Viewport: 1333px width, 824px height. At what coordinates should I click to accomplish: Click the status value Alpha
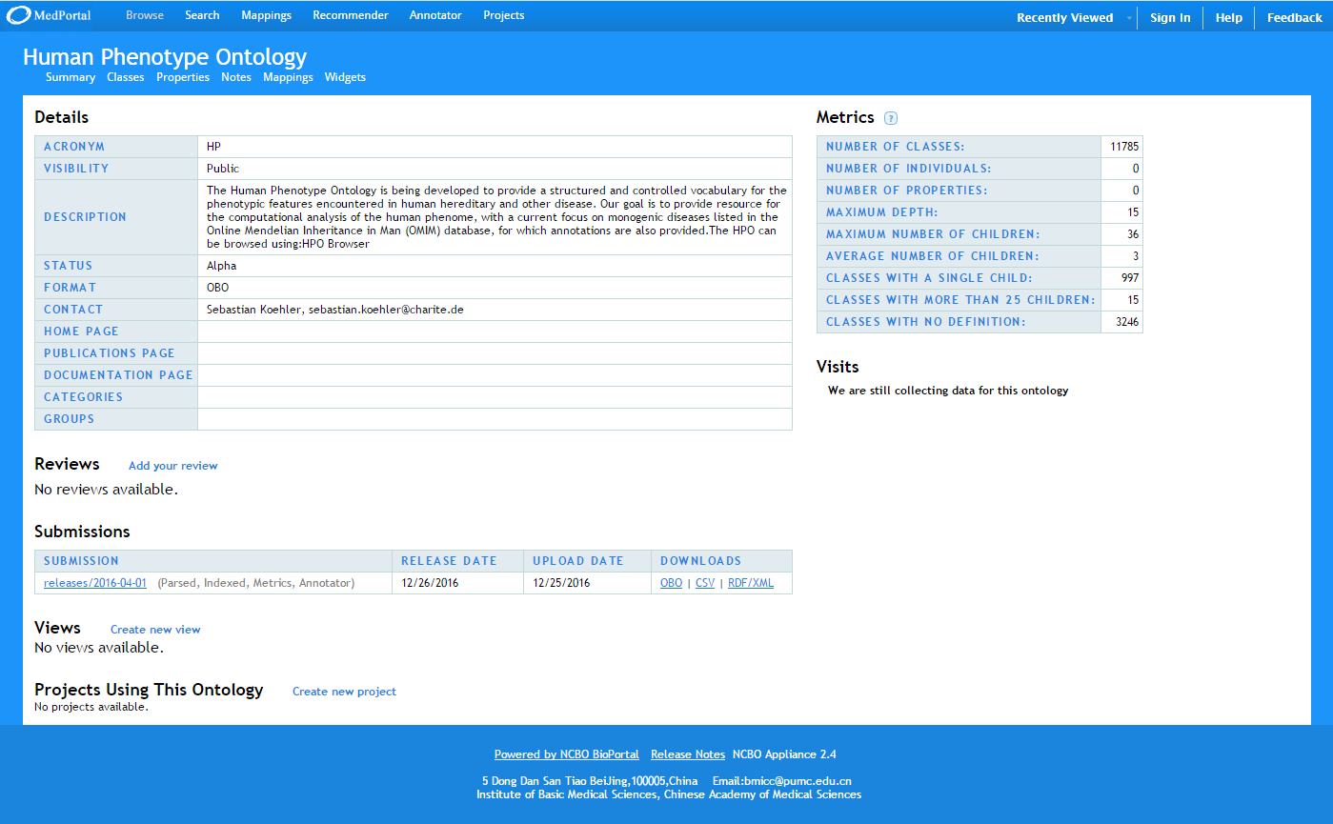[x=221, y=266]
